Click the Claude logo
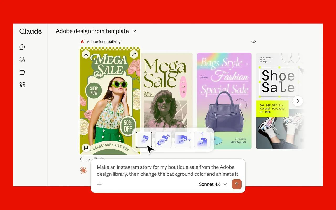Image resolution: width=336 pixels, height=210 pixels. coord(31,31)
